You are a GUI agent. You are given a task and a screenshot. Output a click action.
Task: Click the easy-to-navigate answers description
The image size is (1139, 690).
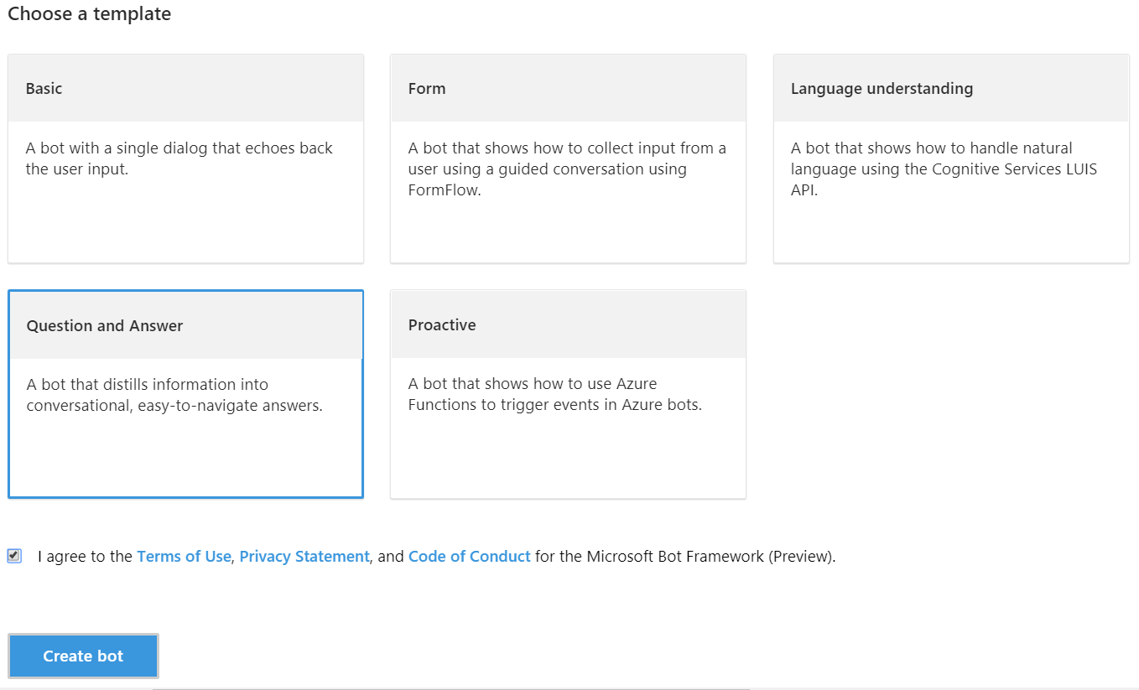point(174,395)
